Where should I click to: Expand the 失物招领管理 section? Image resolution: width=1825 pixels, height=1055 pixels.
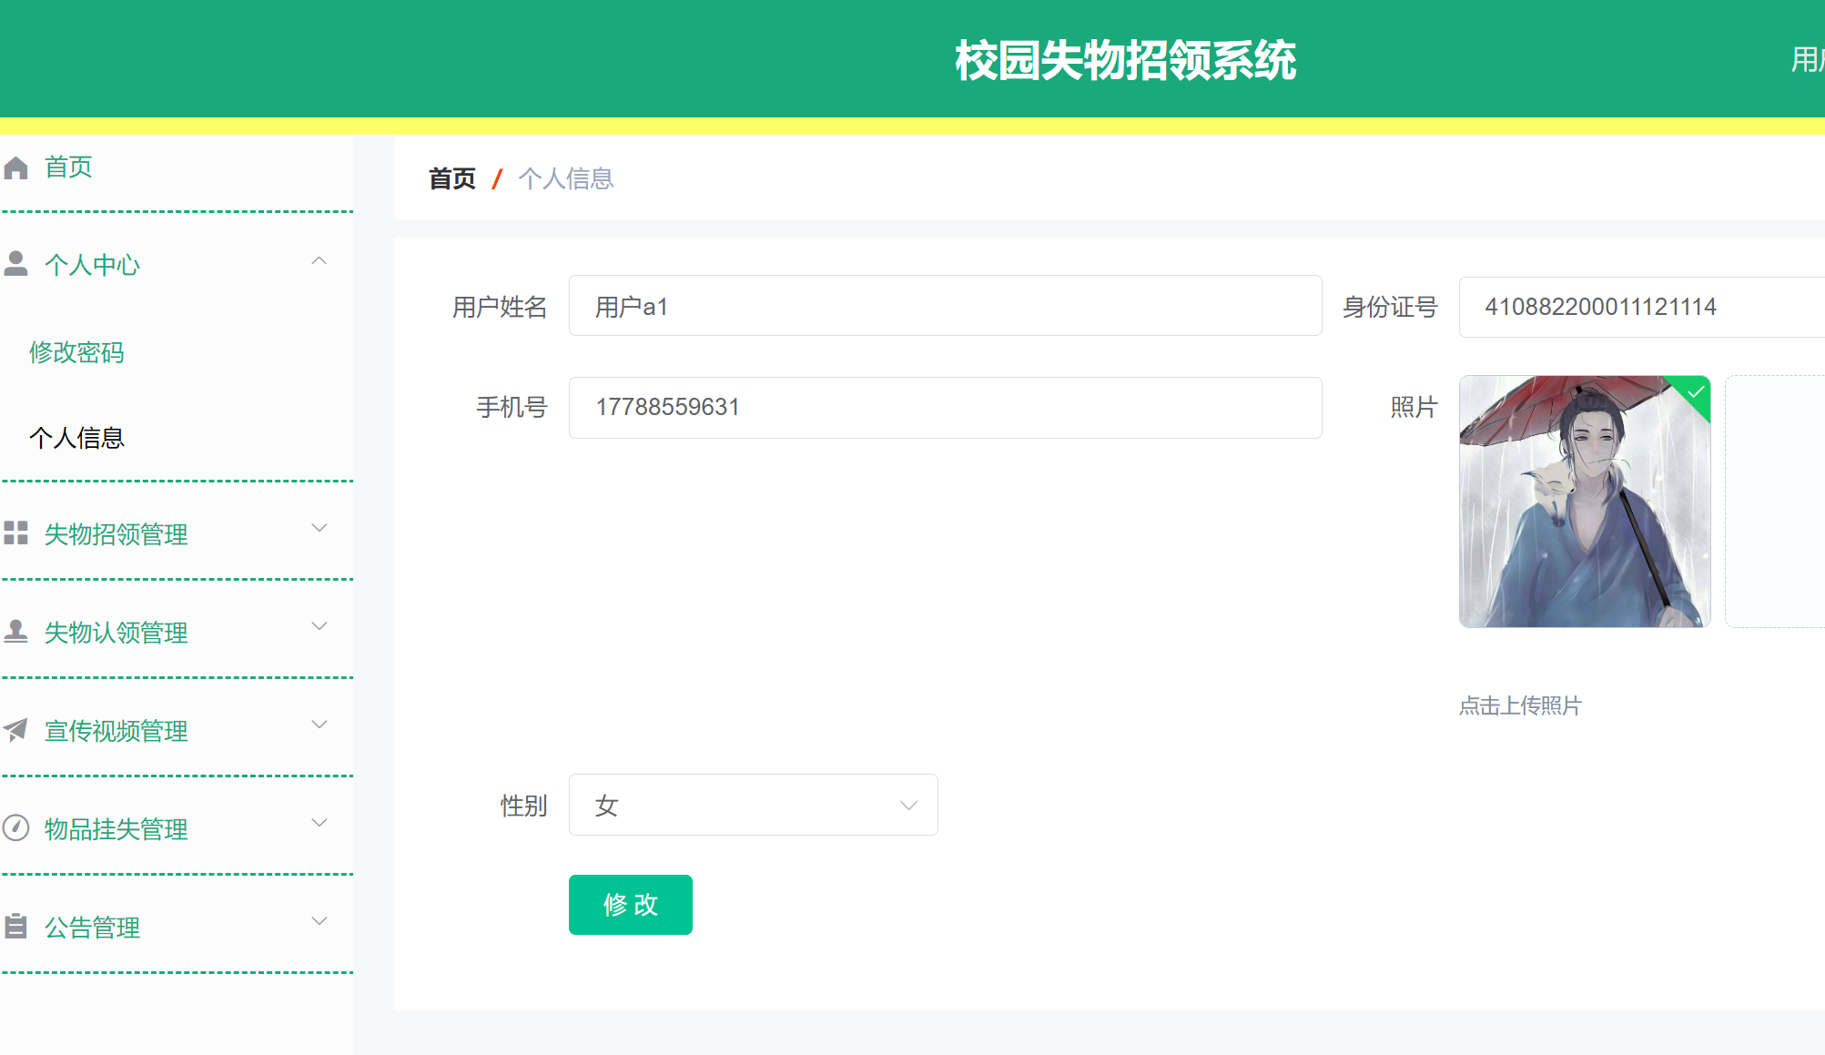319,528
